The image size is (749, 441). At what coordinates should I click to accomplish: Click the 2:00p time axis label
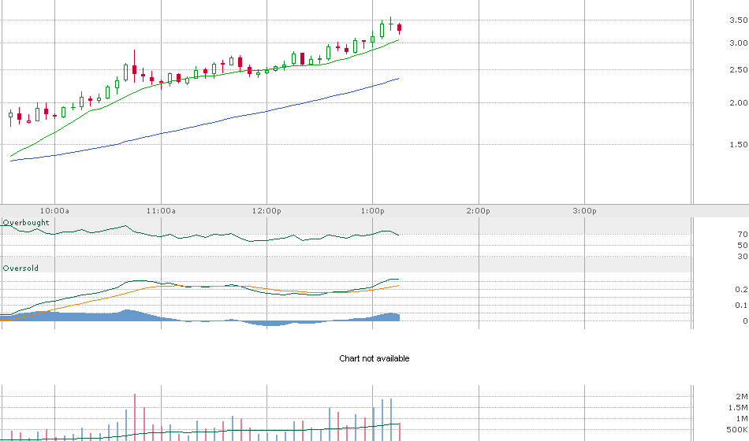point(478,211)
